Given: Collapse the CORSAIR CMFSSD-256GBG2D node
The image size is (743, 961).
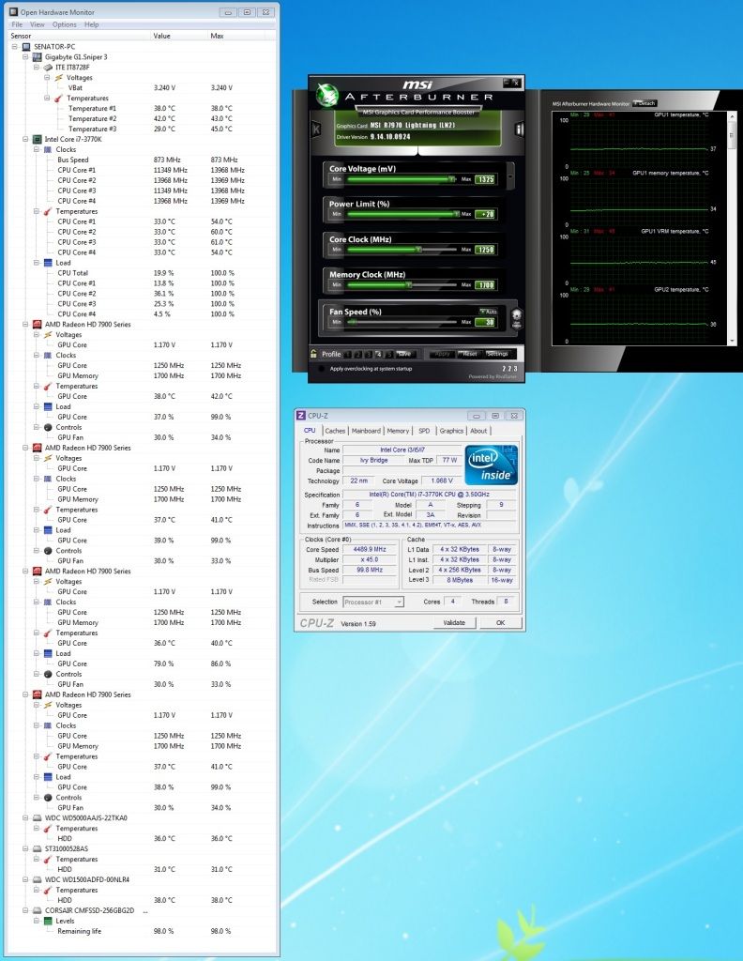Looking at the screenshot, I should [25, 910].
